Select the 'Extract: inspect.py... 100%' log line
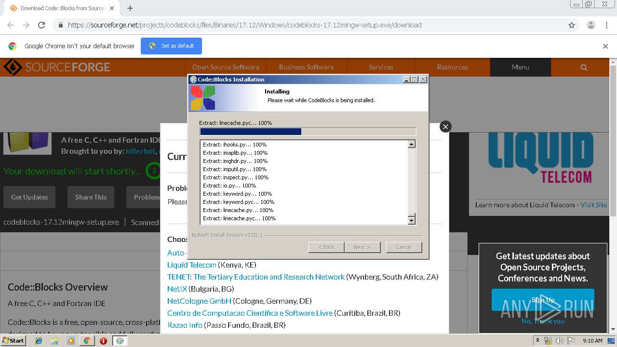617x347 pixels. [236, 177]
